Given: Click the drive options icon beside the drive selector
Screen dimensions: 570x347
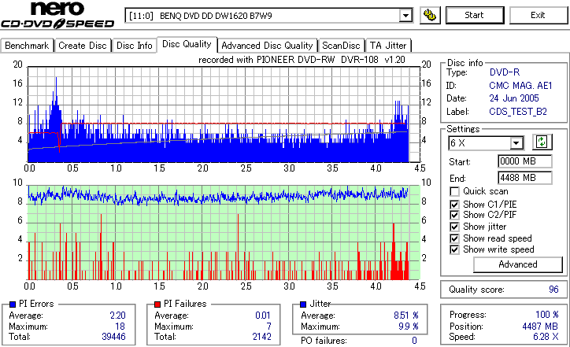Looking at the screenshot, I should tap(430, 15).
